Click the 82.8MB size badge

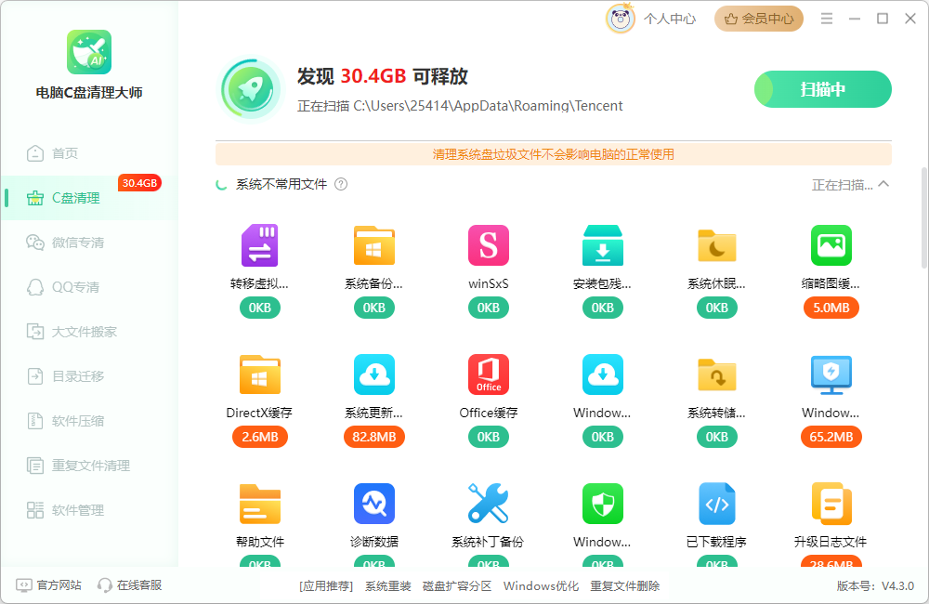(373, 437)
